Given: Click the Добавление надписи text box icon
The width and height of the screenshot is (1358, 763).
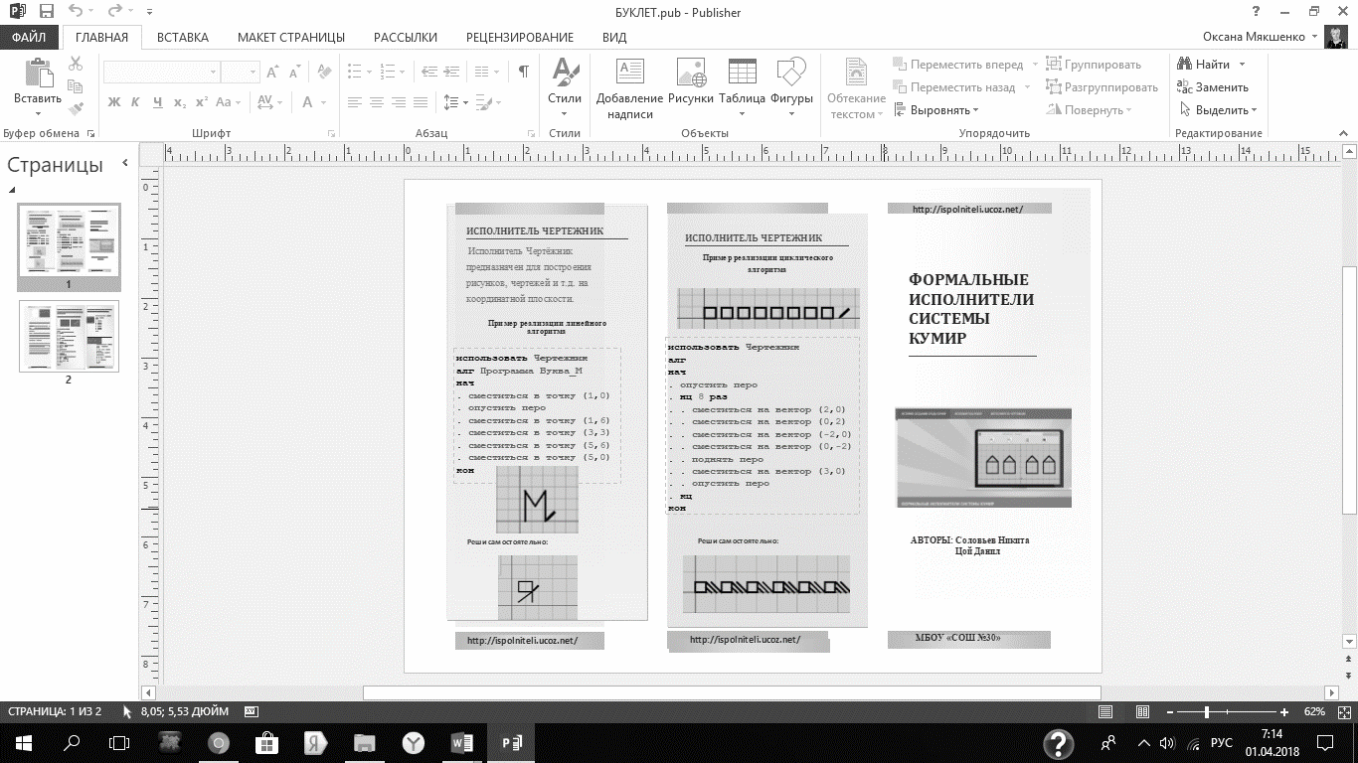Looking at the screenshot, I should (x=629, y=74).
